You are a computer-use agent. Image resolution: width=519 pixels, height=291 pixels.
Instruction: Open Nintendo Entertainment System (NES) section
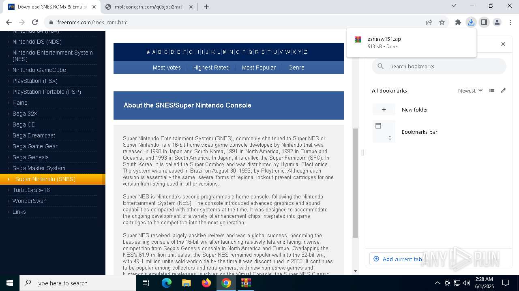53,56
